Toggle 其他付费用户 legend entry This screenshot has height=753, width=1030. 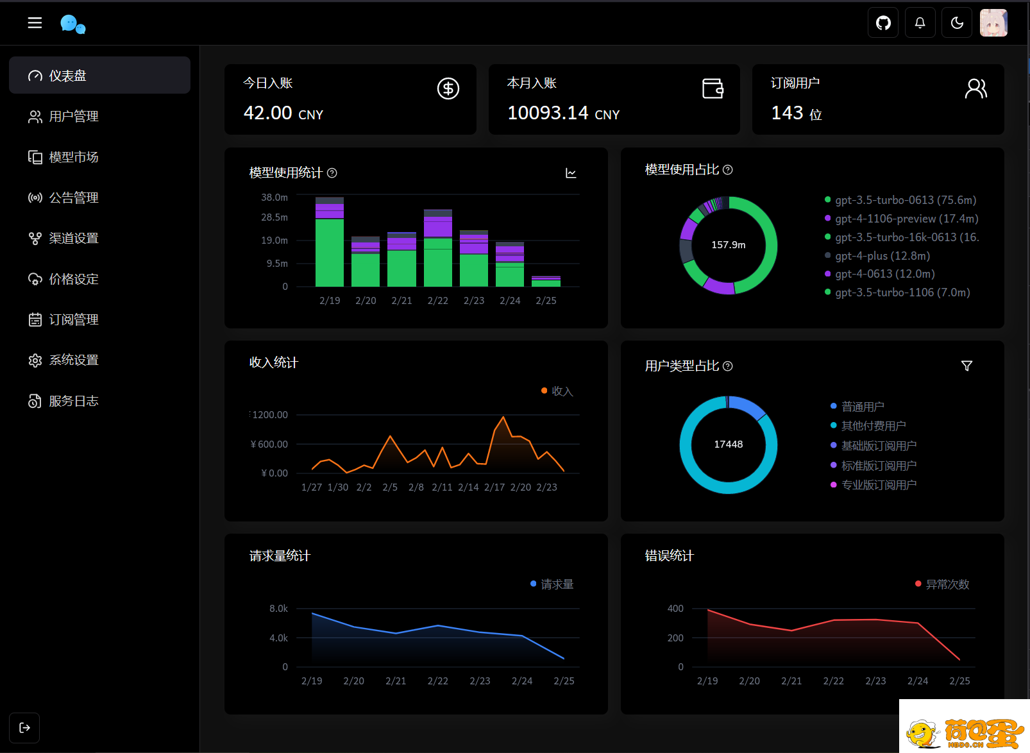(868, 426)
